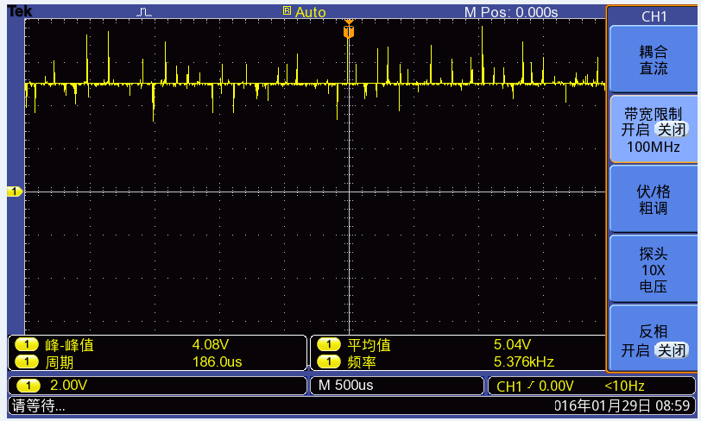The height and width of the screenshot is (421, 701).
Task: Click the <10Hz trigger frequency readout
Action: (624, 386)
